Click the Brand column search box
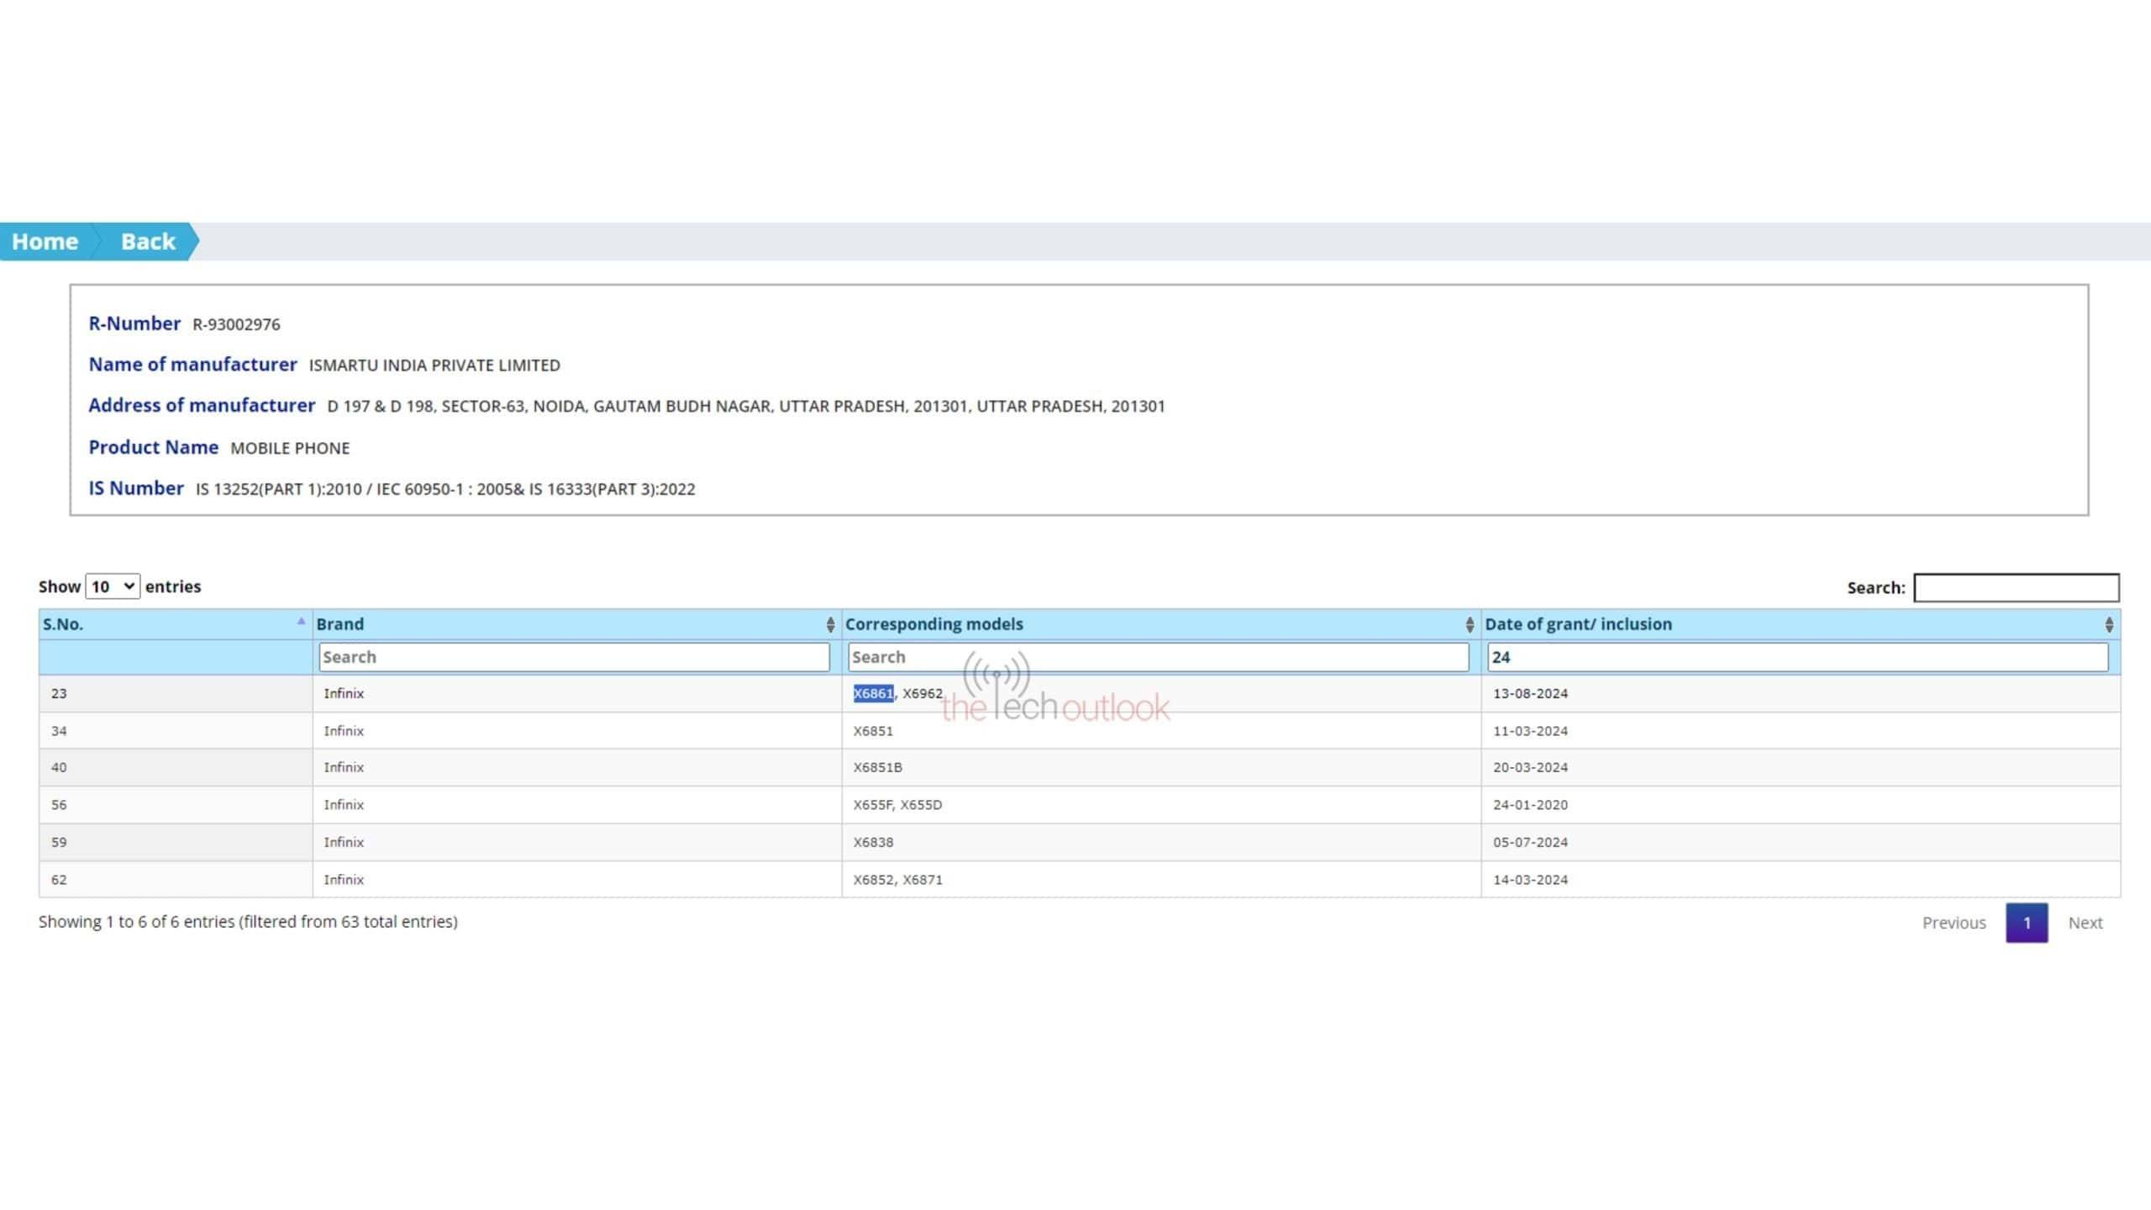The image size is (2151, 1210). (x=574, y=657)
